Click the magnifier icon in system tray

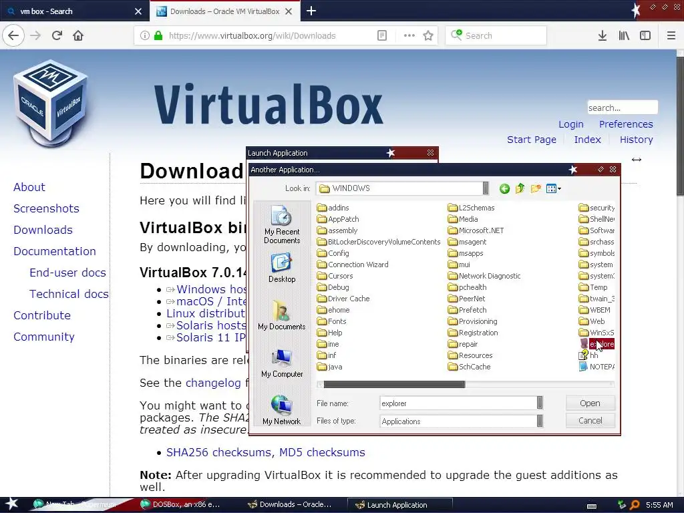635,505
